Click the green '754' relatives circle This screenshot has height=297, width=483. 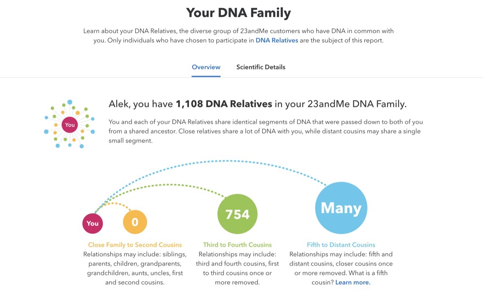[237, 214]
